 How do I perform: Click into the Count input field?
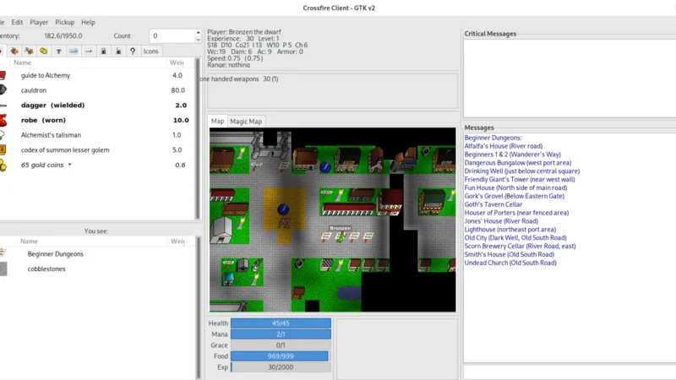click(x=172, y=35)
